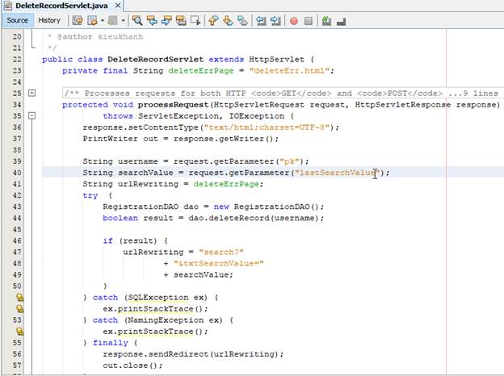504x376 pixels.
Task: Click the PrintWriter type on line 37
Action: coord(110,139)
